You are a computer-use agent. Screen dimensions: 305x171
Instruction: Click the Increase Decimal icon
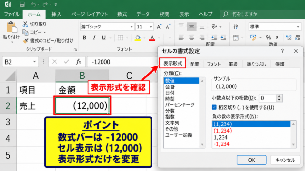(x=289, y=38)
